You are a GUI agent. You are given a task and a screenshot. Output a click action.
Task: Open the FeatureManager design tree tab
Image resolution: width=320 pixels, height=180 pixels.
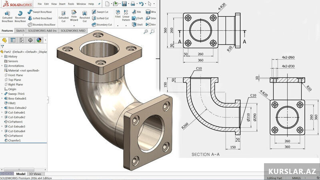coord(4,40)
